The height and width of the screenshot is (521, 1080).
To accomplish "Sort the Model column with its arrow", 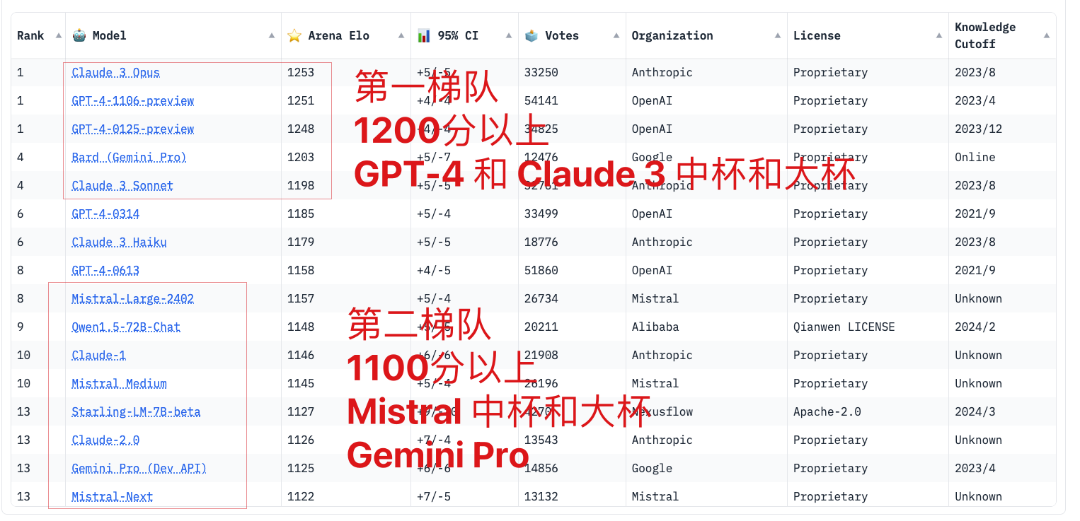I will [272, 35].
